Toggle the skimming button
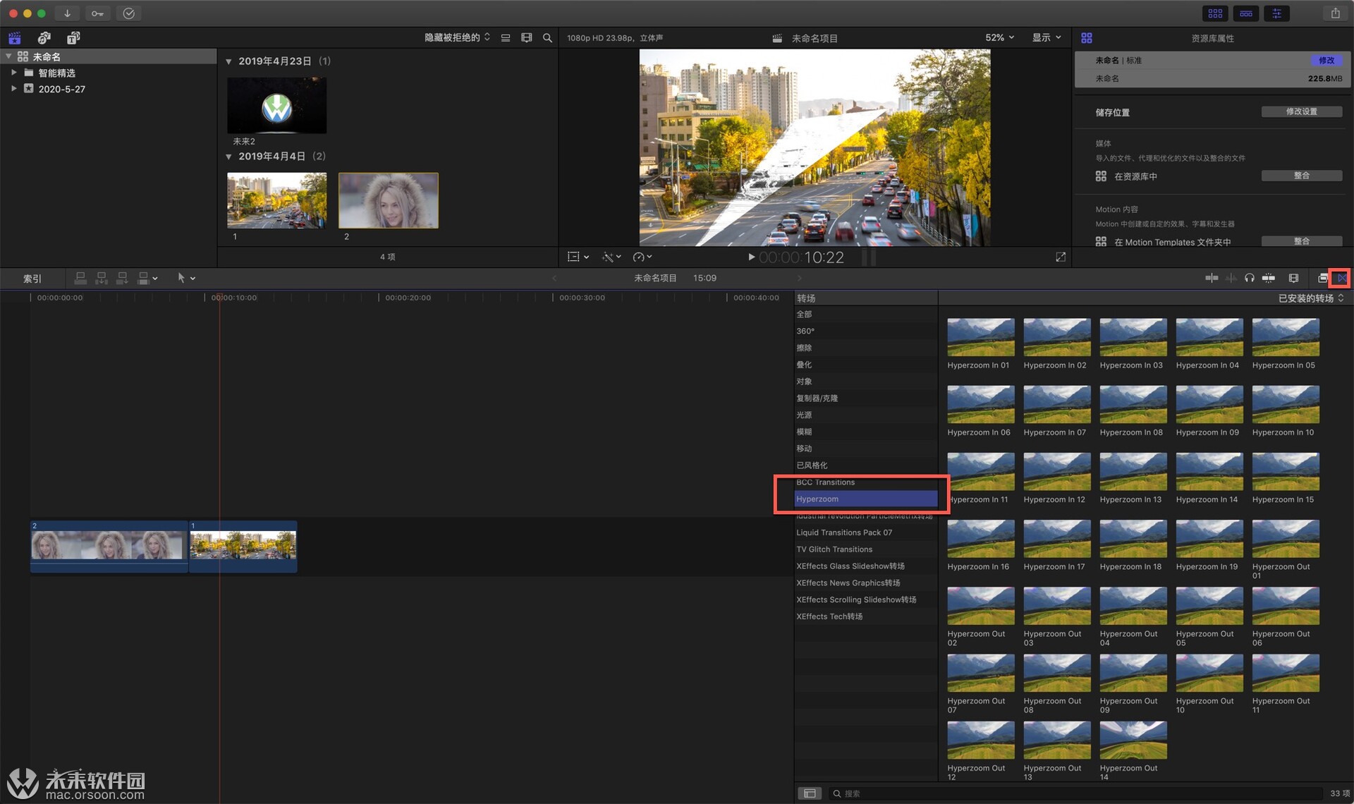 point(1212,278)
